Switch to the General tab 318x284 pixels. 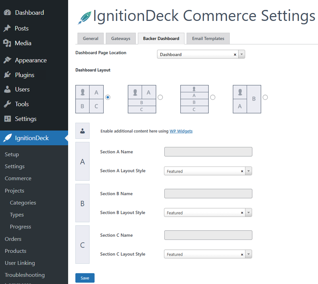click(90, 38)
